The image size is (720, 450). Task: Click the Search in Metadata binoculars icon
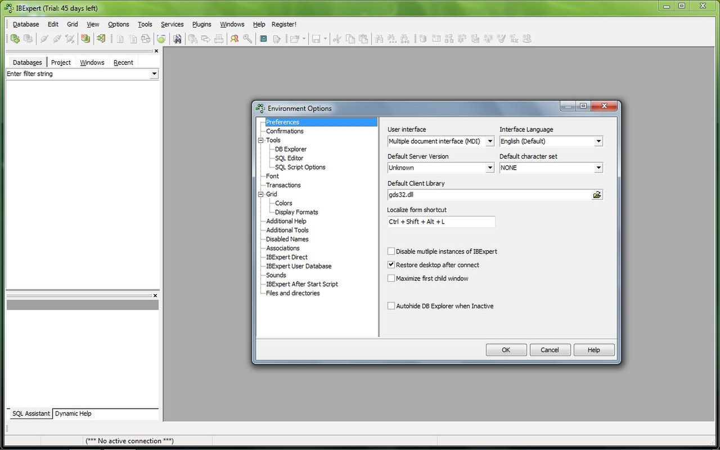click(177, 39)
